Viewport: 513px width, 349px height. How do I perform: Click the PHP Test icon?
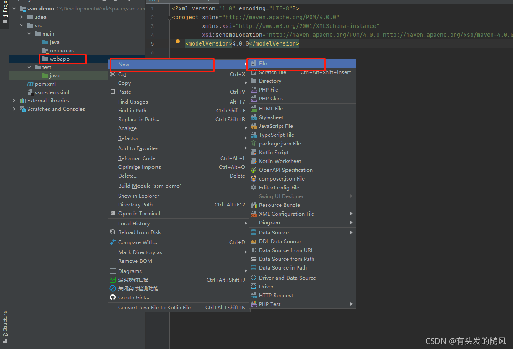tap(254, 304)
